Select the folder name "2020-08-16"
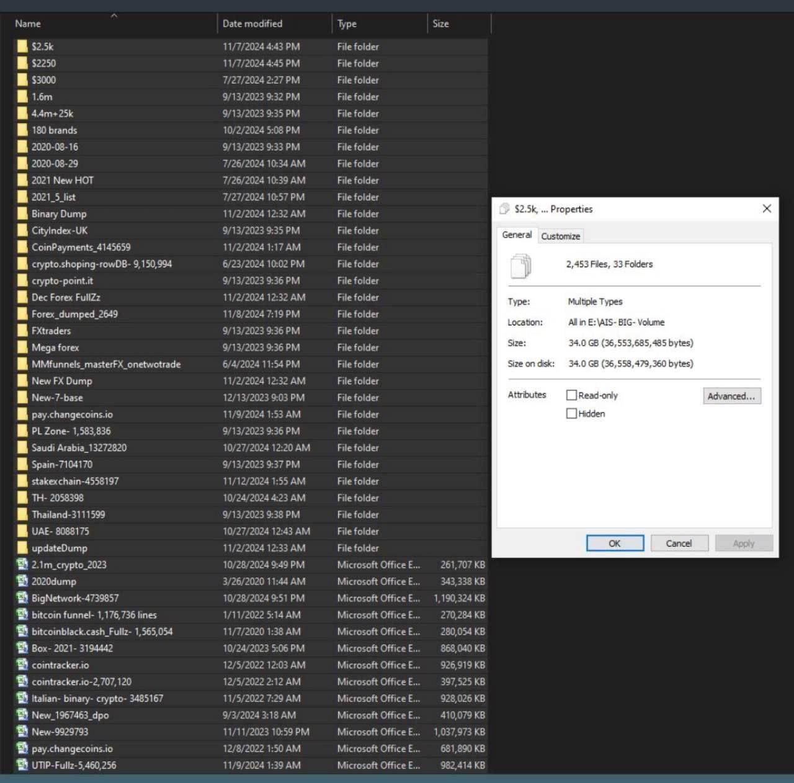This screenshot has width=794, height=783. click(x=55, y=147)
